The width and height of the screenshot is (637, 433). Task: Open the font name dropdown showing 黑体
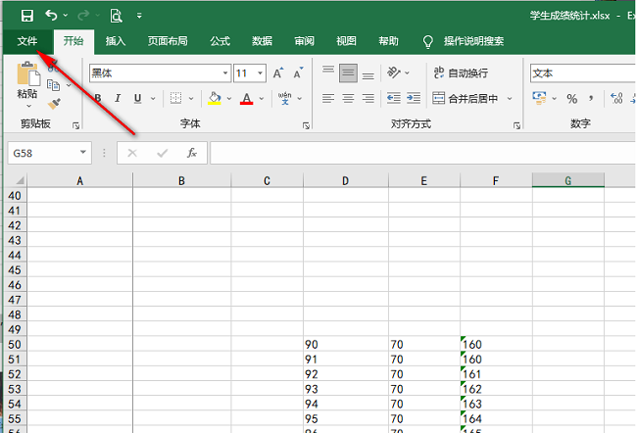(x=224, y=73)
